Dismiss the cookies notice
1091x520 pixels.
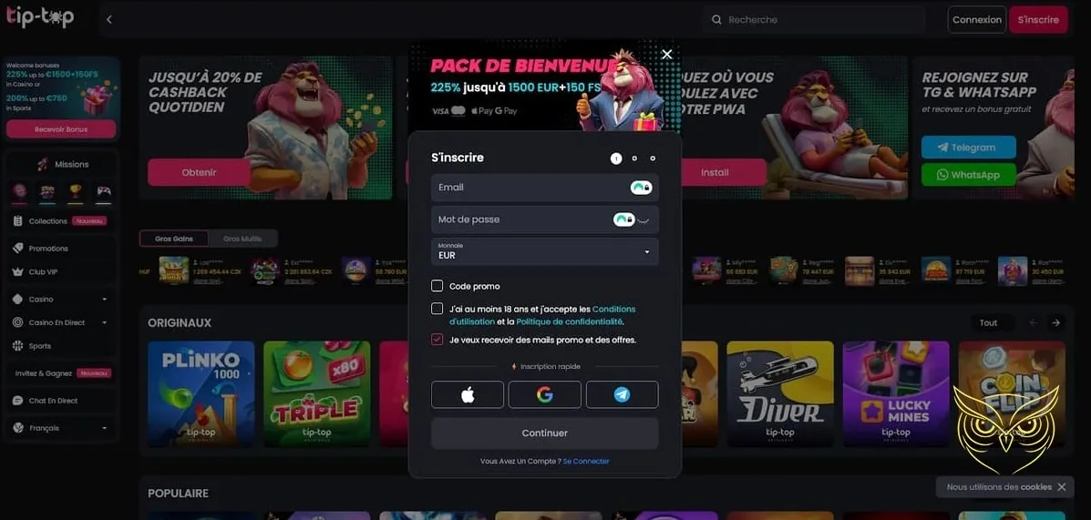pyautogui.click(x=1061, y=486)
